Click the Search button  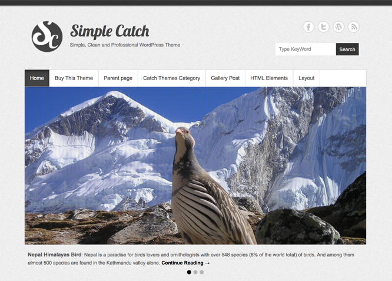(347, 49)
